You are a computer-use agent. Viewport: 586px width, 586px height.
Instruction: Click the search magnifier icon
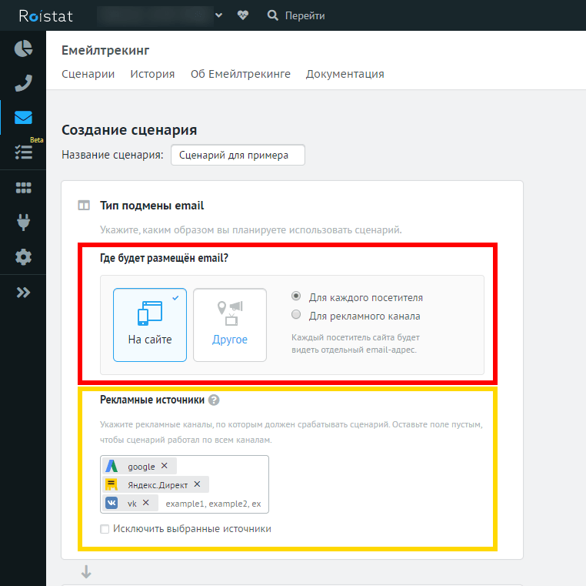pyautogui.click(x=273, y=15)
